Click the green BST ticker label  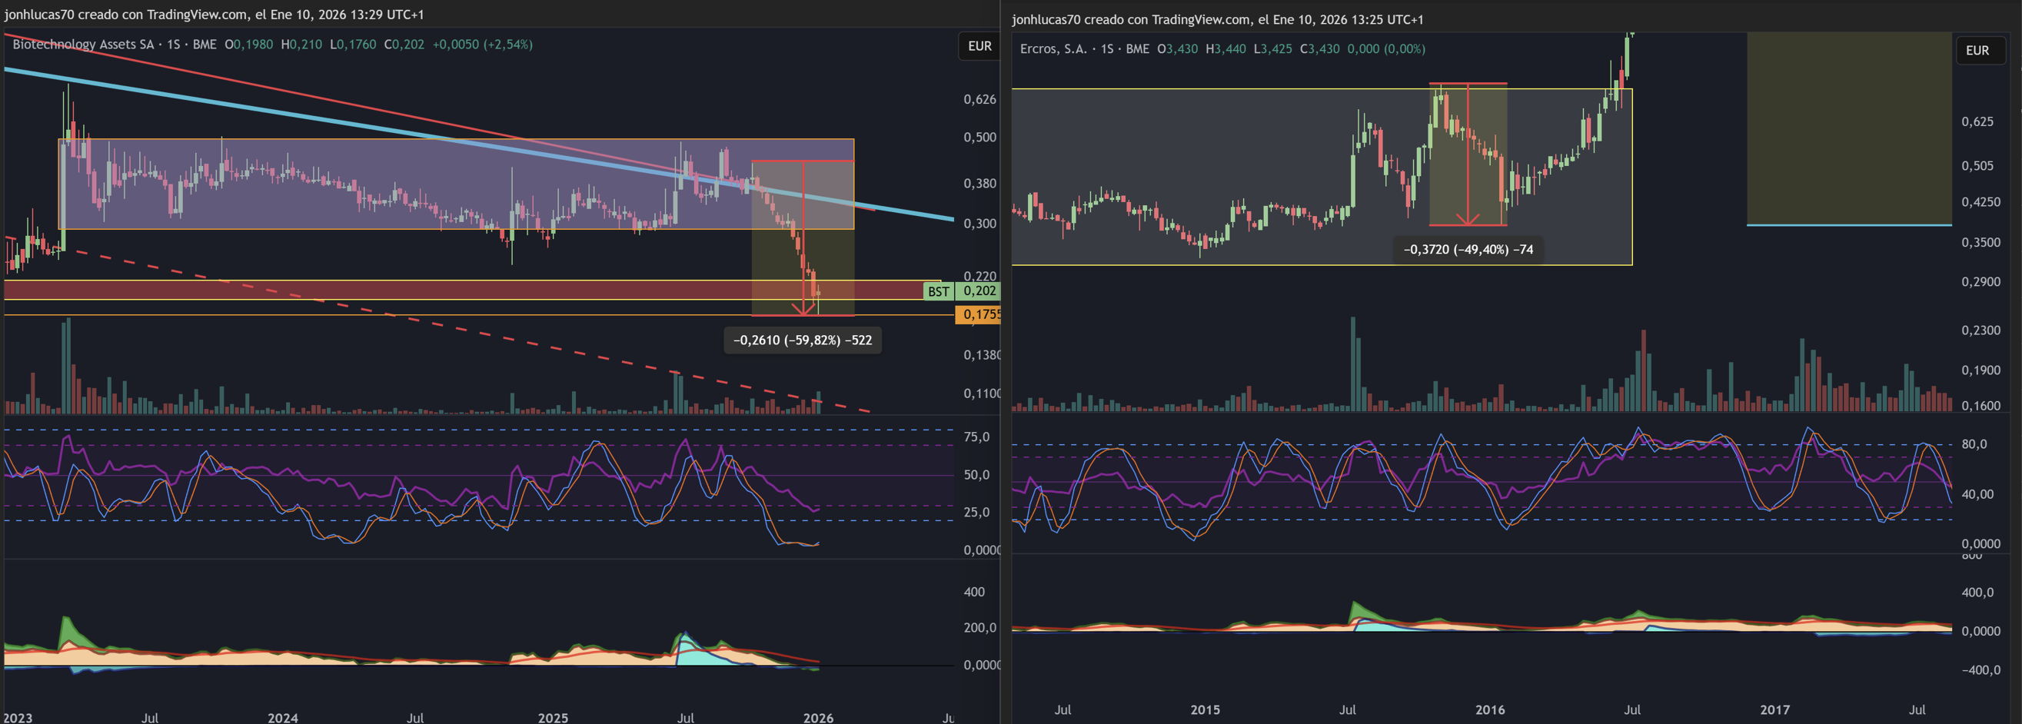coord(938,292)
